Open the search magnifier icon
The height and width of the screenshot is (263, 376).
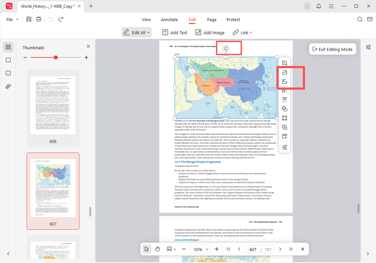pyautogui.click(x=360, y=19)
